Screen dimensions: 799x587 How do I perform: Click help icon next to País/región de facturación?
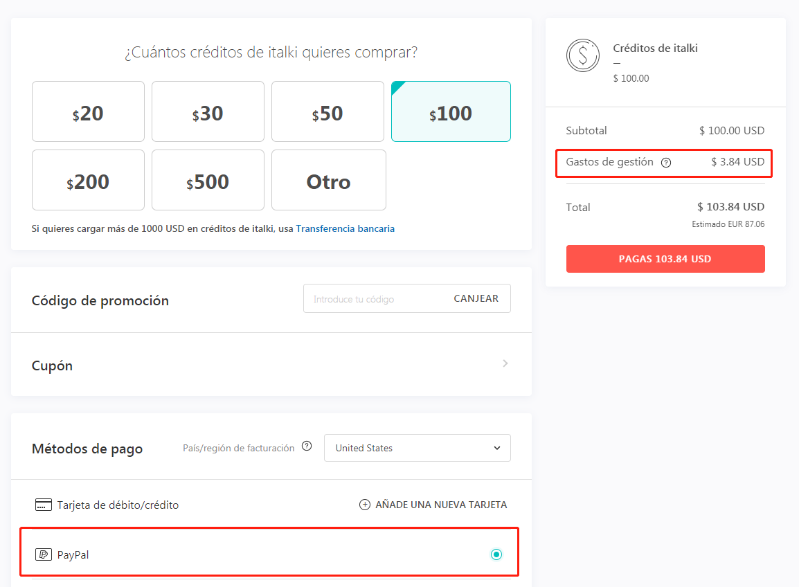307,446
